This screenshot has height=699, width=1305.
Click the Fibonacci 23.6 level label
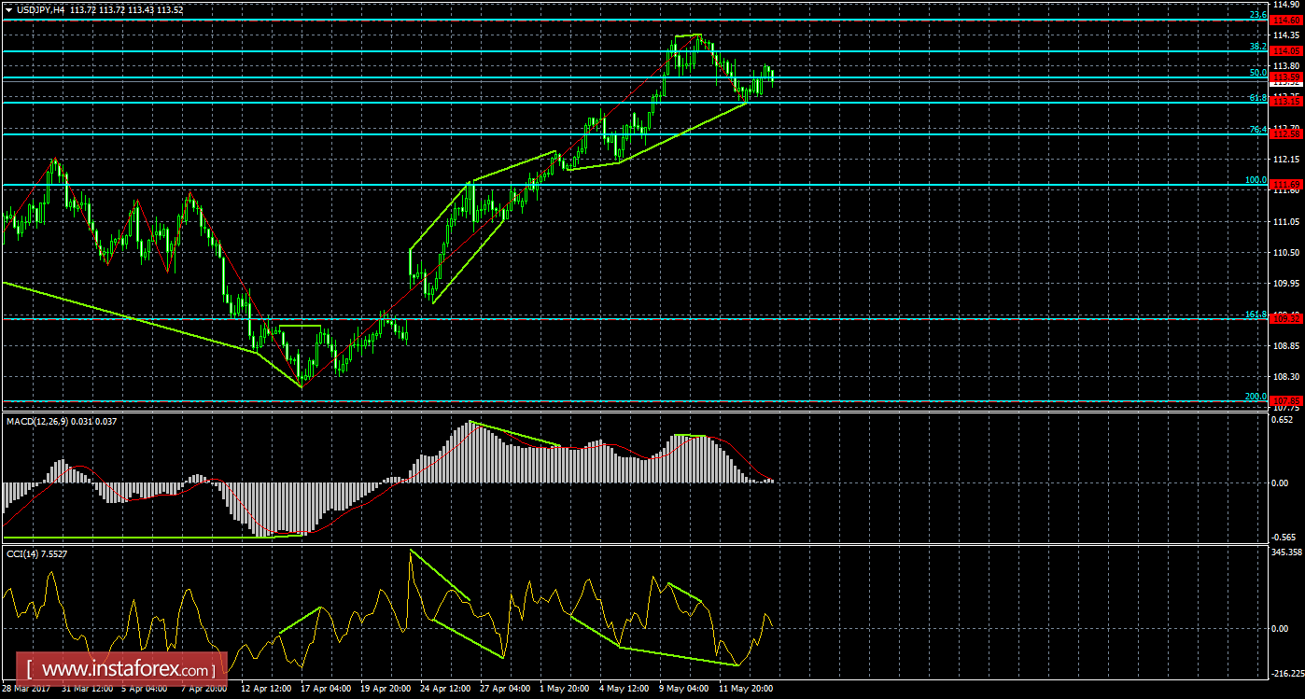click(1256, 15)
